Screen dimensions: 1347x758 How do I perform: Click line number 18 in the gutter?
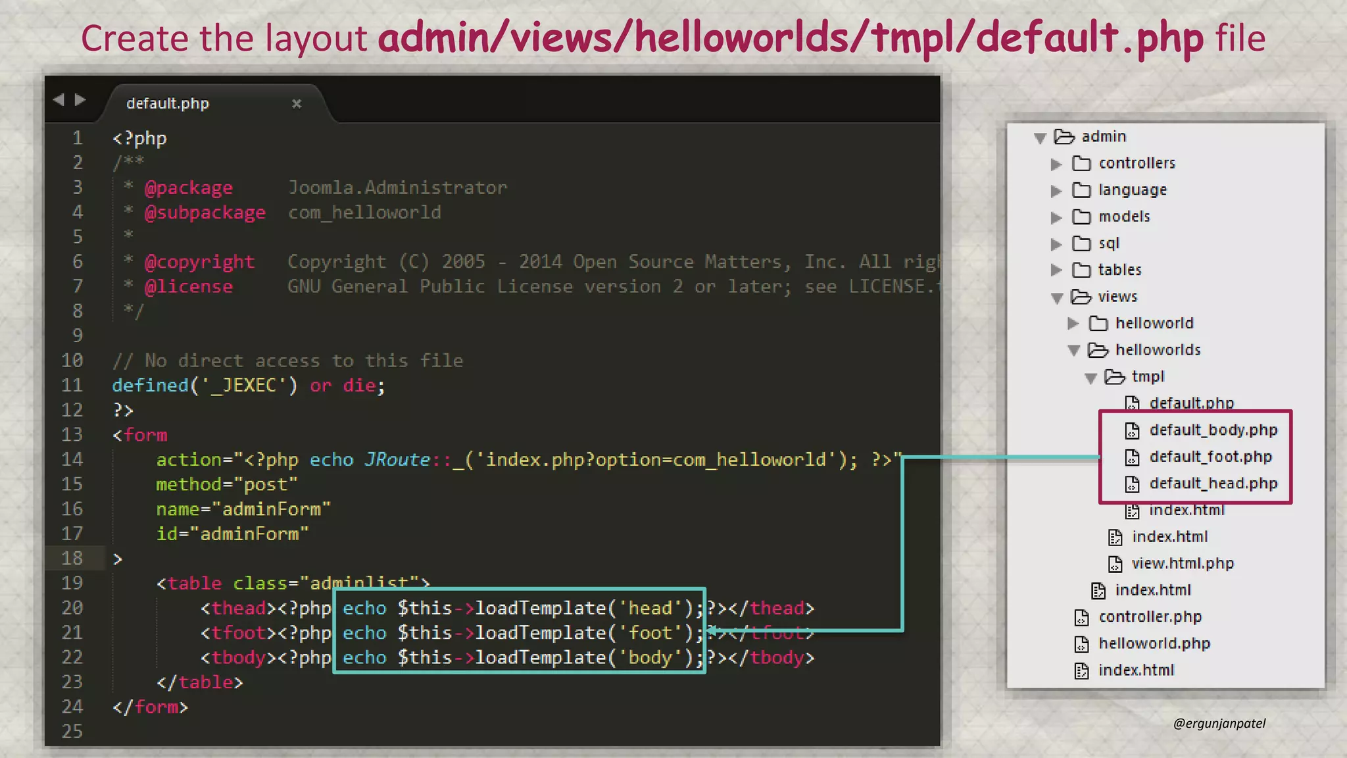click(72, 558)
